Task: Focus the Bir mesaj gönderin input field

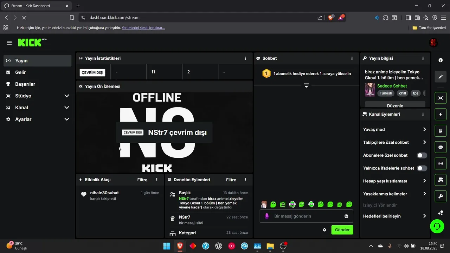Action: click(306, 216)
